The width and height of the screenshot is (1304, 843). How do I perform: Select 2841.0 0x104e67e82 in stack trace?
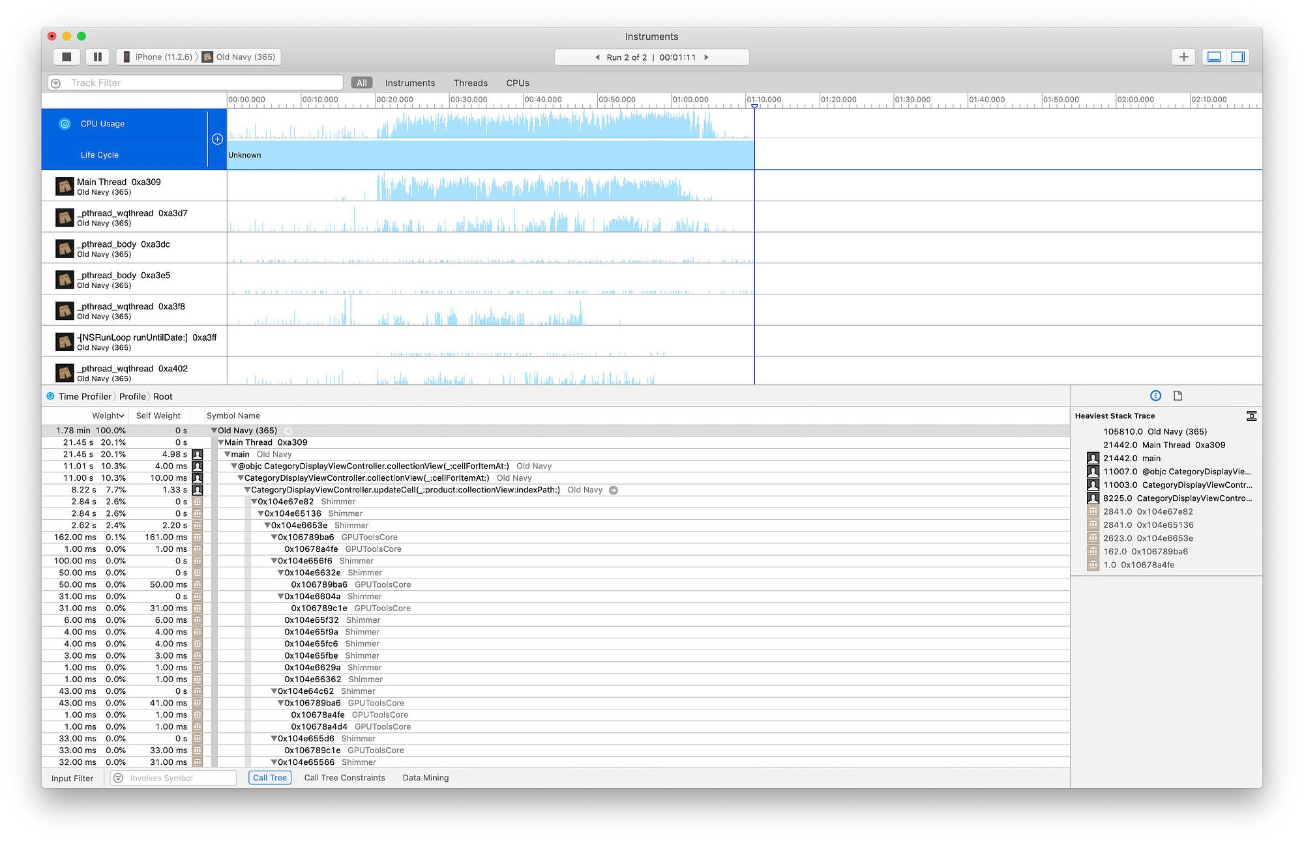(1148, 511)
